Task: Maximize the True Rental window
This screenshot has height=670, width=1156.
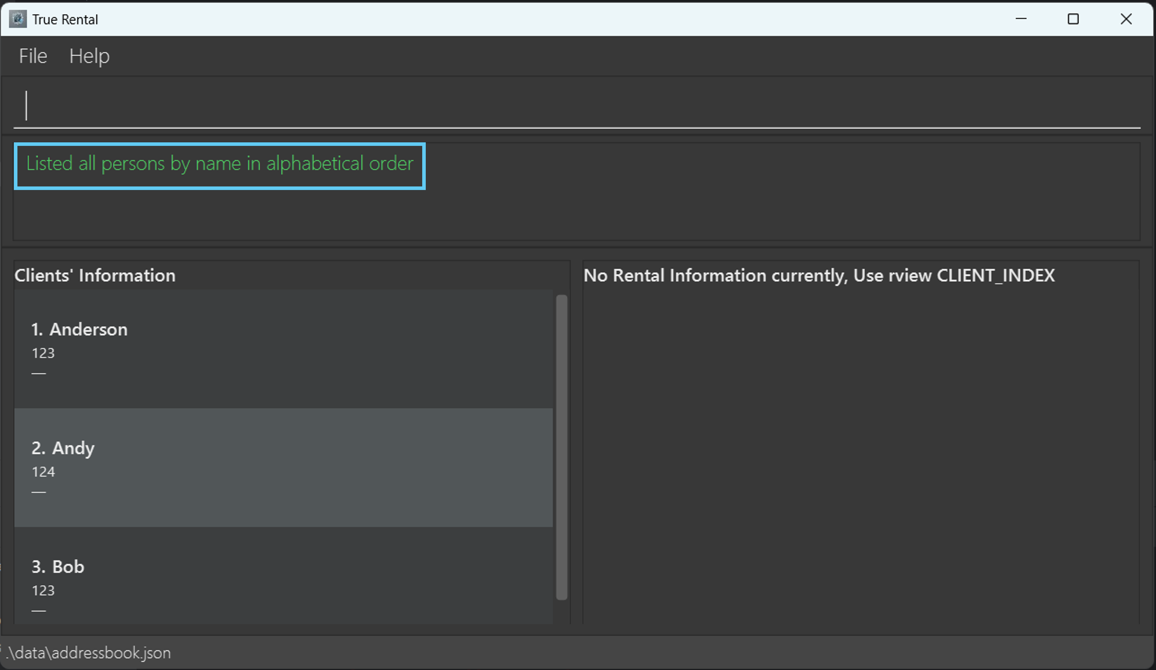Action: (x=1073, y=19)
